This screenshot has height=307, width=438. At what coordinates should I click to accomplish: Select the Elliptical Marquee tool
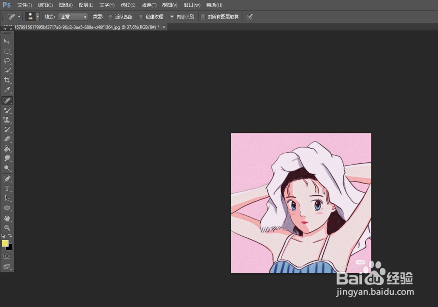point(7,51)
